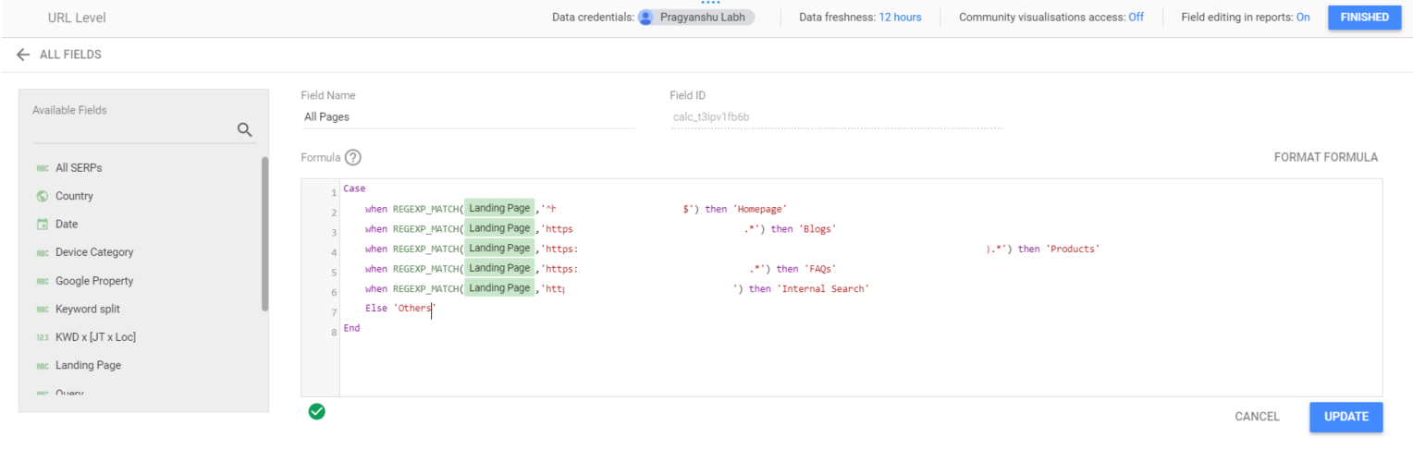Select the All SERPs field
Viewport: 1413px width, 450px height.
[79, 168]
